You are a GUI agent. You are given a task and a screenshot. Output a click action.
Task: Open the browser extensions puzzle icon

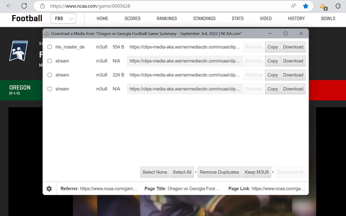(x=338, y=6)
